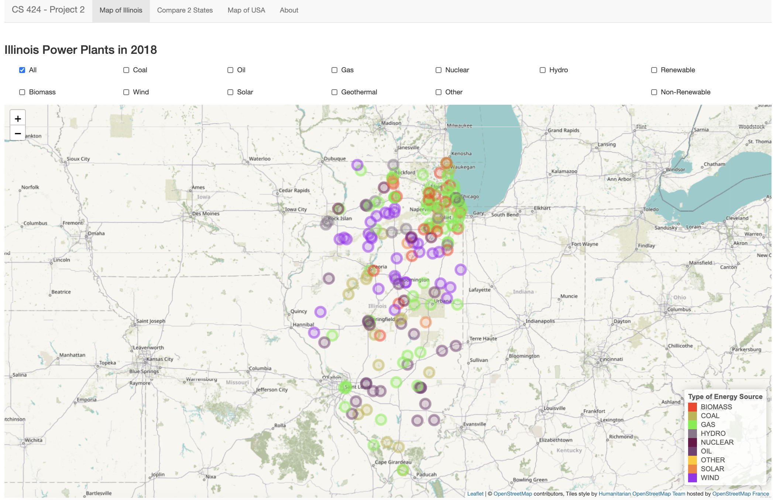Click the OTHER yellow legend swatch

(x=693, y=460)
